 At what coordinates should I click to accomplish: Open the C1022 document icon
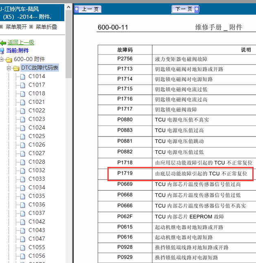(x=23, y=111)
